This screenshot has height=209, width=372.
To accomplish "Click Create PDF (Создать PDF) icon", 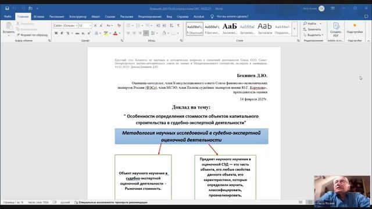I will tap(336, 30).
